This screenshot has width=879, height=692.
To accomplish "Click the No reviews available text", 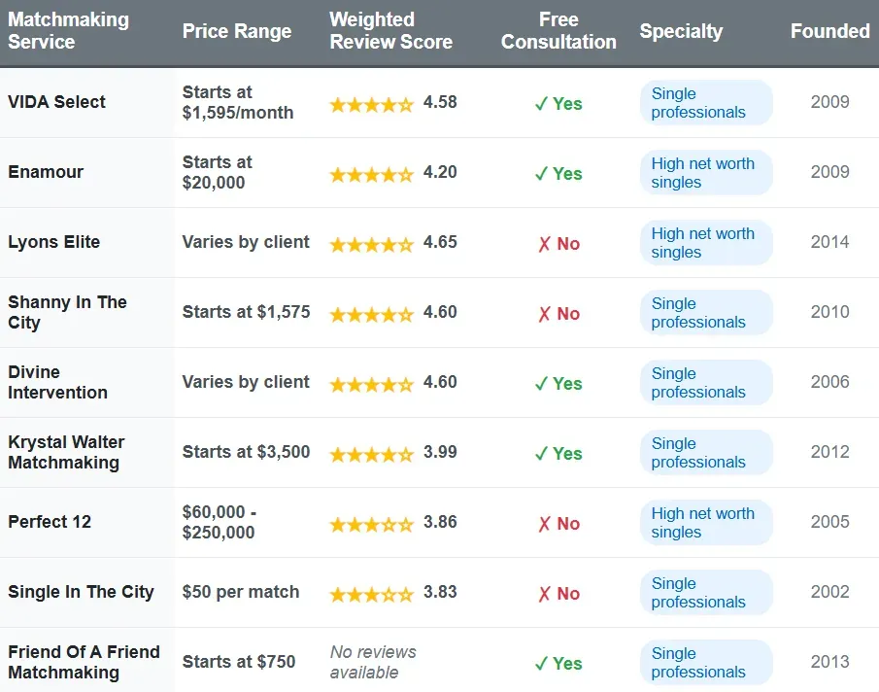I will [x=373, y=662].
